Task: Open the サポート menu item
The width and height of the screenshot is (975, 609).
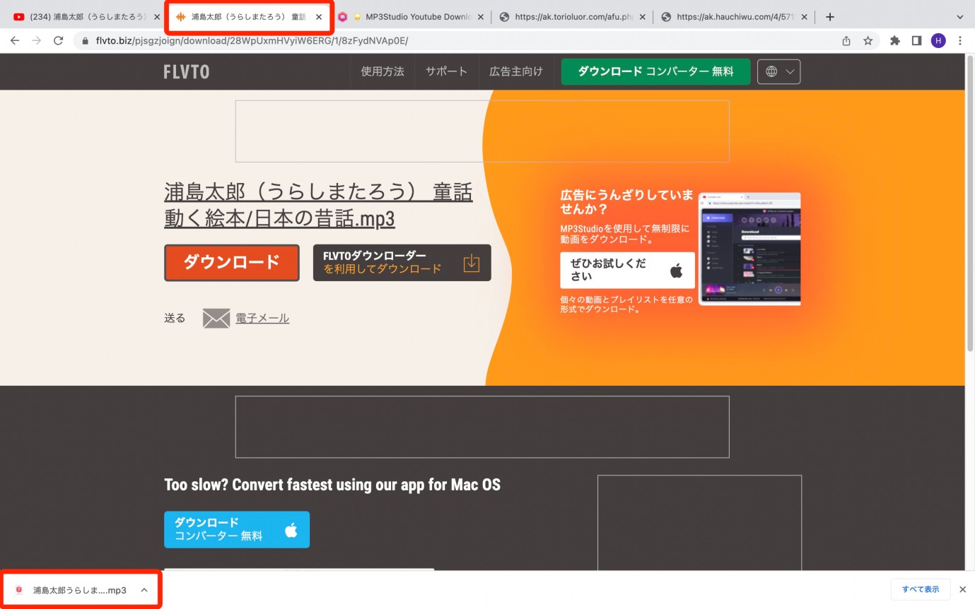Action: point(446,71)
